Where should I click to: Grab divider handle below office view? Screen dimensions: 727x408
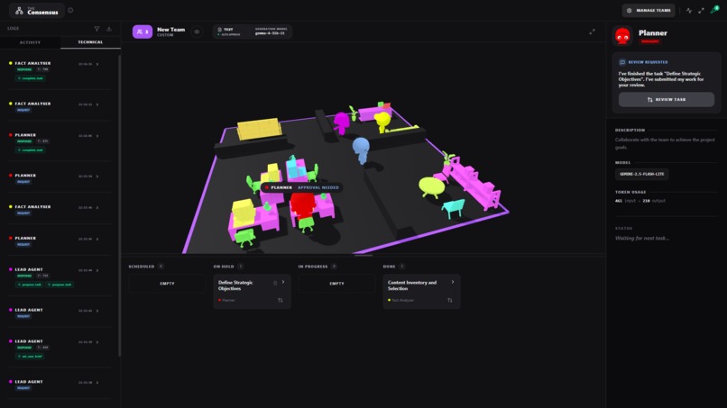(x=363, y=255)
